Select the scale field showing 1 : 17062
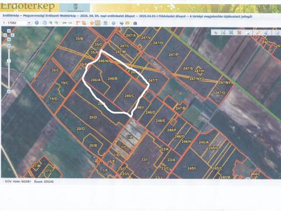Screen dimensions: 281x211 click(16, 23)
